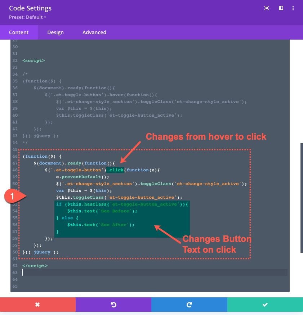Click the comment closer */ on line 44
303x315 pixels.
25,143
